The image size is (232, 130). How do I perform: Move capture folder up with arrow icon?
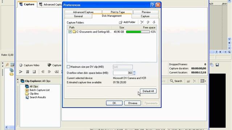(x=148, y=22)
